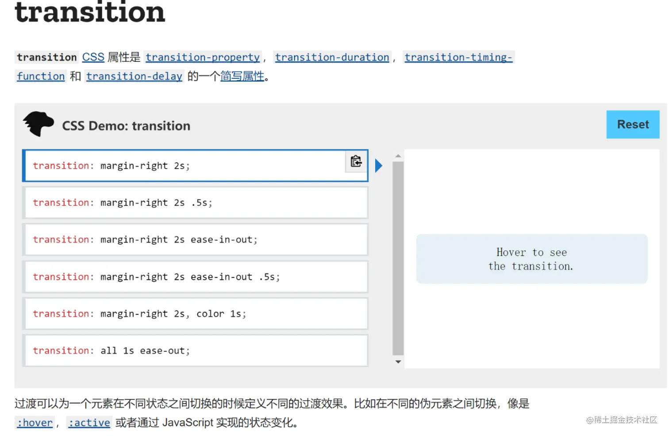Open the transition-timing-function link
Image resolution: width=669 pixels, height=436 pixels.
(x=458, y=57)
